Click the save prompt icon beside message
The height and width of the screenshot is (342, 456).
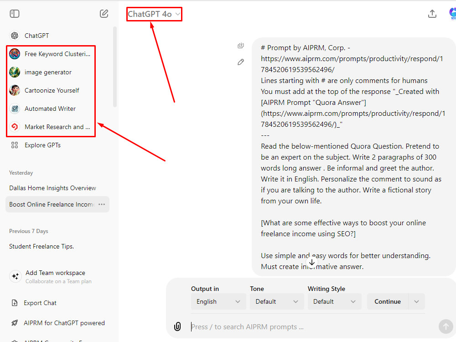pos(241,45)
